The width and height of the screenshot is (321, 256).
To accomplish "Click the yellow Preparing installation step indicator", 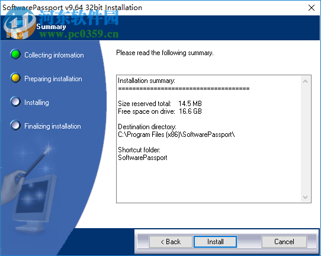I will (x=15, y=78).
